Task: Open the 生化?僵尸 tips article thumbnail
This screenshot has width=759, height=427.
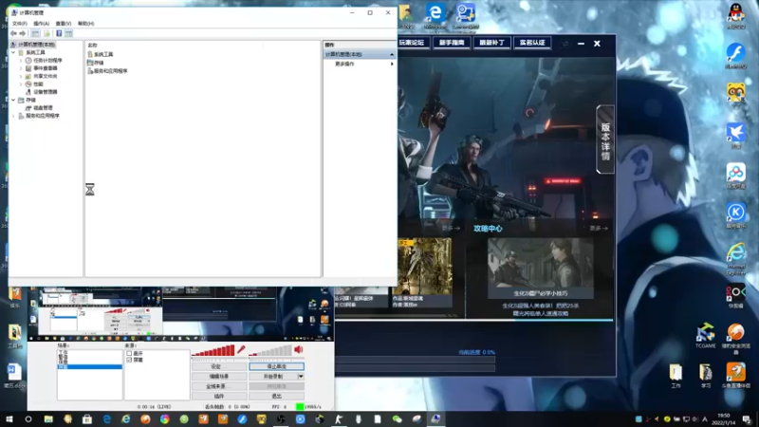Action: [x=540, y=268]
